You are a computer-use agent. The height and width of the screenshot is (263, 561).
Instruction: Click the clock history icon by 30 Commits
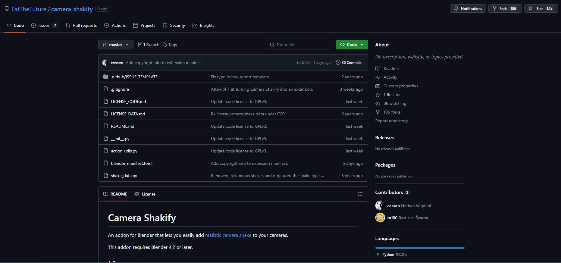point(338,62)
